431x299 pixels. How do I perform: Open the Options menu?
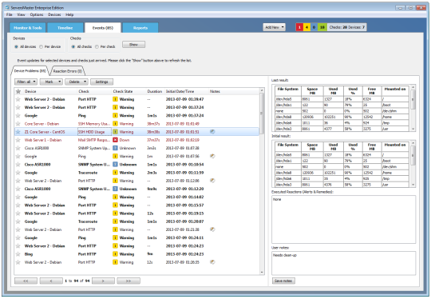point(37,14)
